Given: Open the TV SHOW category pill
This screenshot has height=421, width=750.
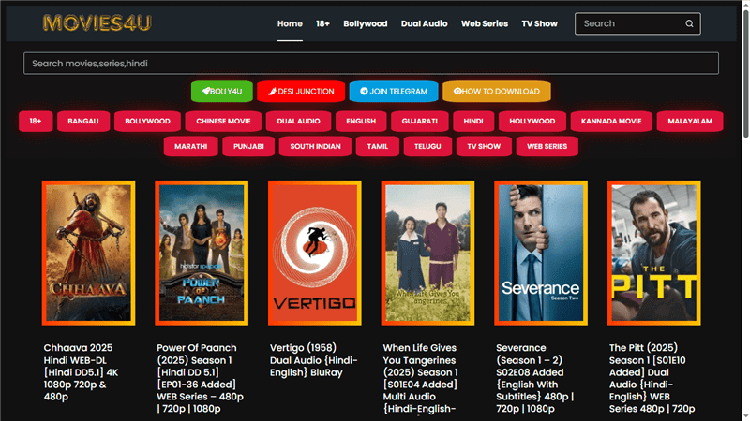Looking at the screenshot, I should click(484, 147).
